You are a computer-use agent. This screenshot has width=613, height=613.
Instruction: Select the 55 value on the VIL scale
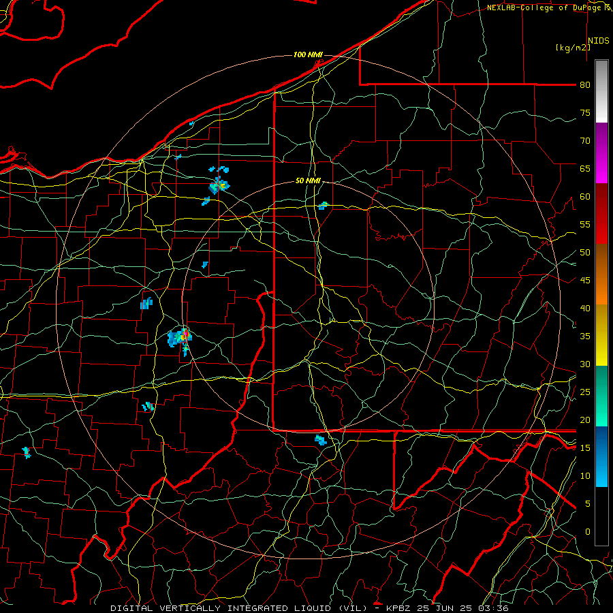tap(585, 225)
